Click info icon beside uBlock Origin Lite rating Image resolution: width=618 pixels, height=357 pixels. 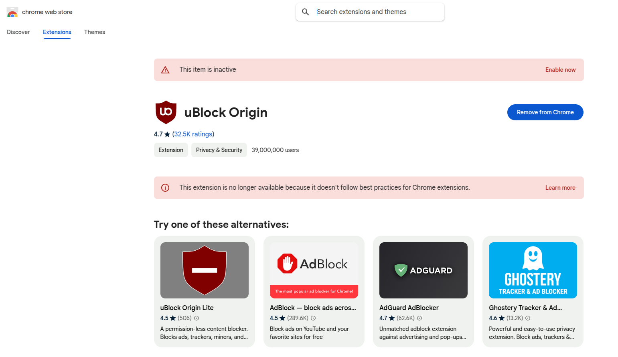tap(197, 318)
